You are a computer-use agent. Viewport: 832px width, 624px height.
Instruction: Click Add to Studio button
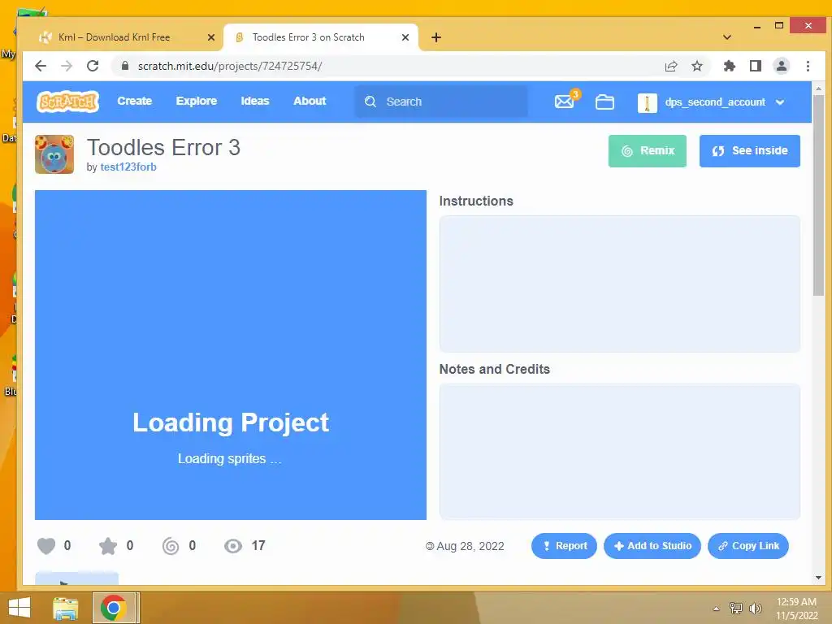652,546
